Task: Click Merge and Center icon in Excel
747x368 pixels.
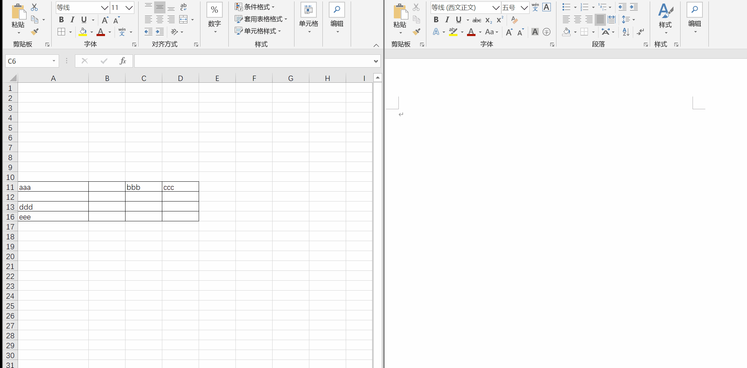Action: (183, 19)
